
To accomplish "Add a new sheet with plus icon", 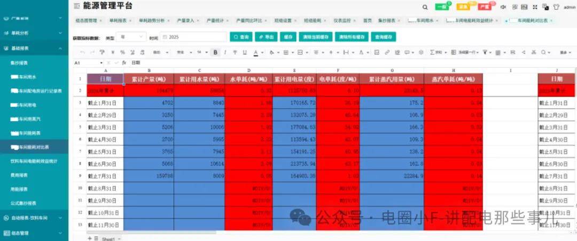I will tap(89, 238).
